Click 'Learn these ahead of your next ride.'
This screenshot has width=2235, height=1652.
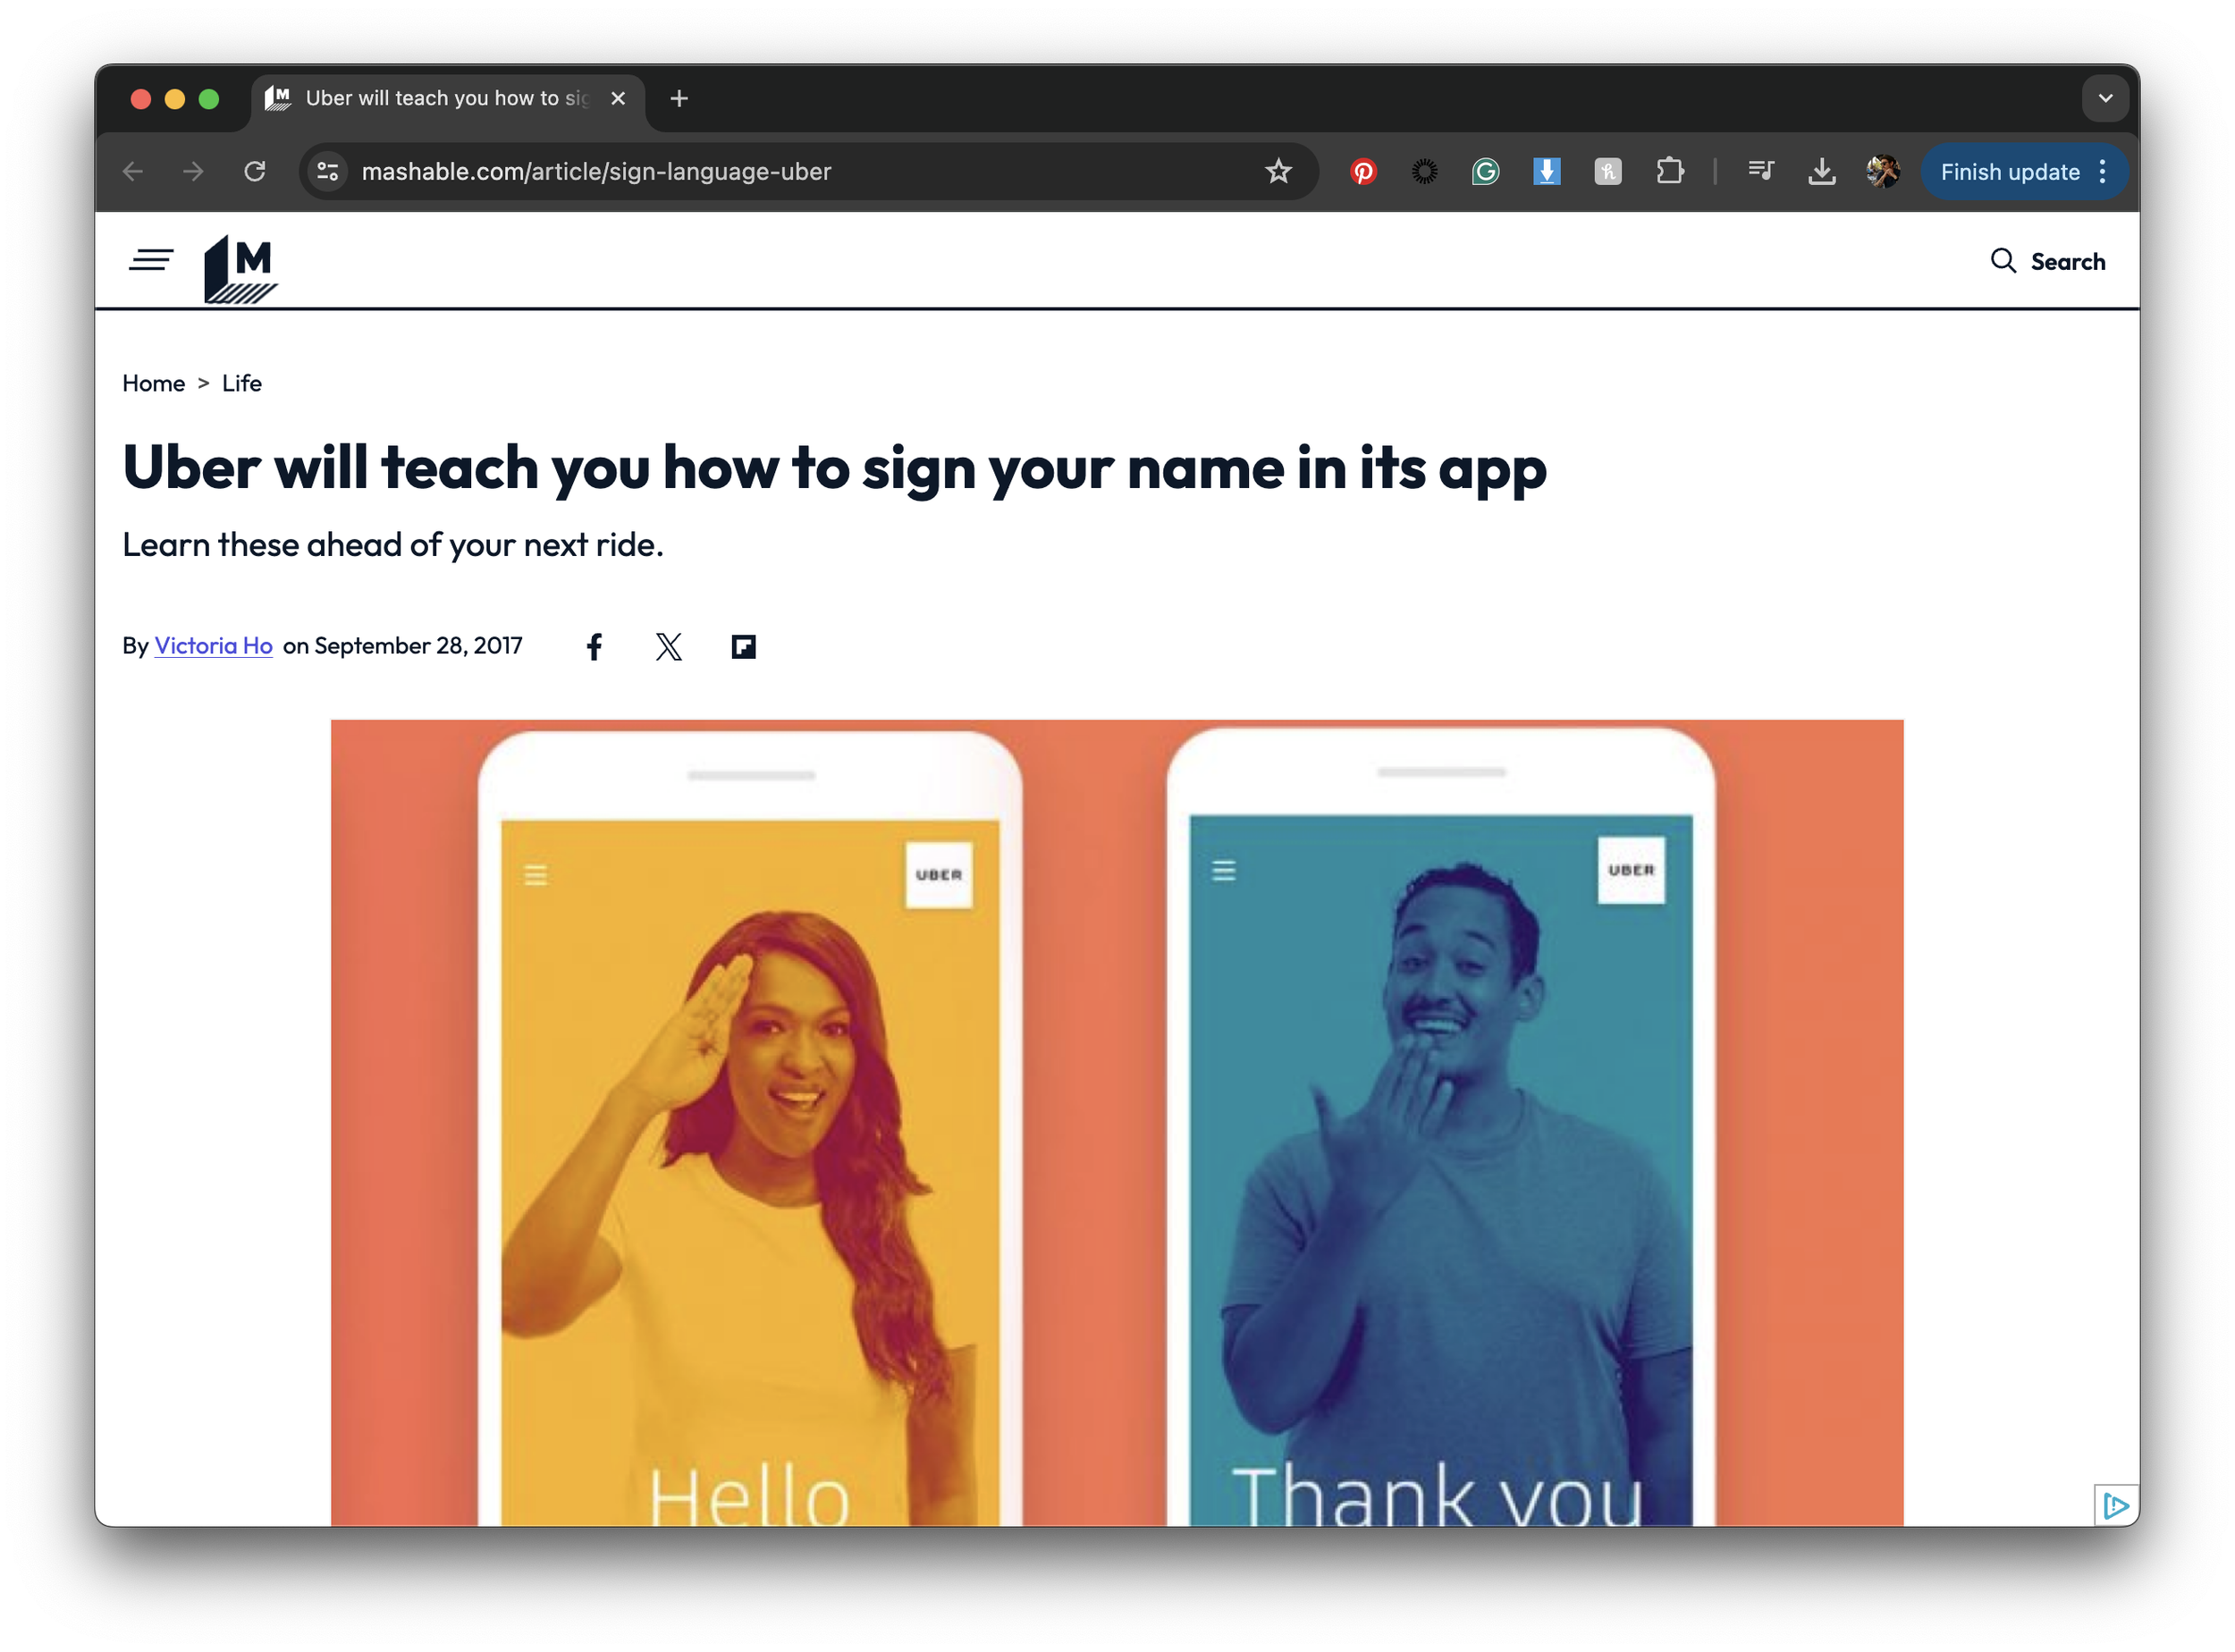(x=392, y=545)
